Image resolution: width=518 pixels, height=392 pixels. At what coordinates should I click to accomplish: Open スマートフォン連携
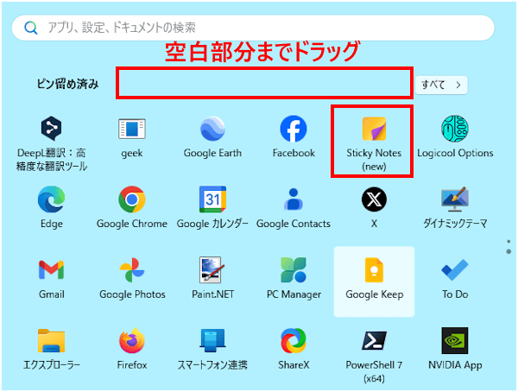click(212, 349)
